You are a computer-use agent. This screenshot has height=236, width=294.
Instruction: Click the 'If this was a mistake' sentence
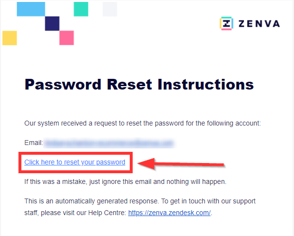click(x=125, y=182)
